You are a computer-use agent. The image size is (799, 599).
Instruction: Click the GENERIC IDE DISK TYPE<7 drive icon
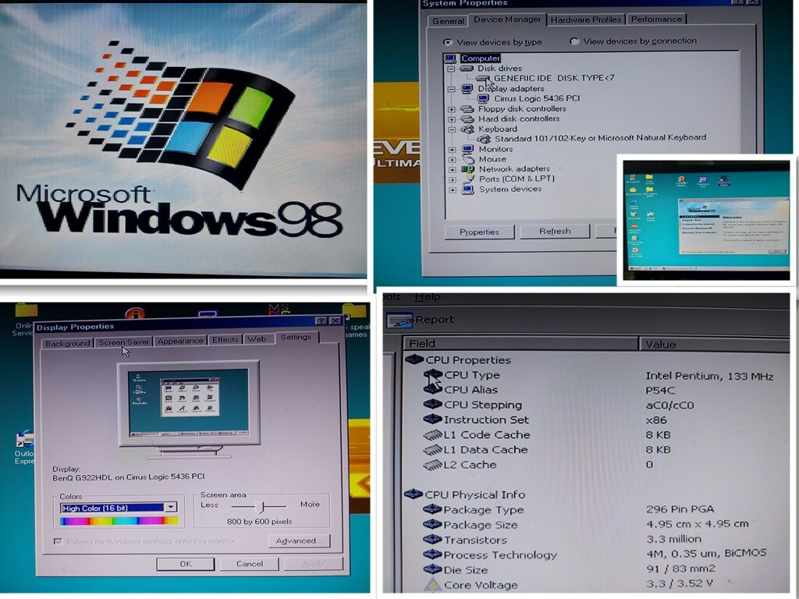tap(482, 79)
